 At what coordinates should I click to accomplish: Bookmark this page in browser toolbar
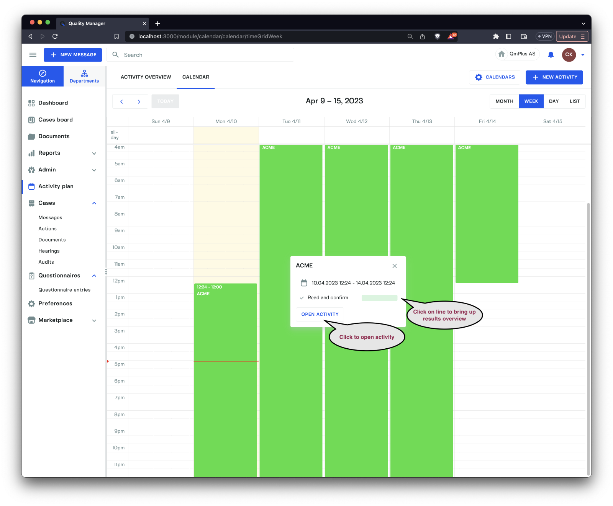pos(116,36)
